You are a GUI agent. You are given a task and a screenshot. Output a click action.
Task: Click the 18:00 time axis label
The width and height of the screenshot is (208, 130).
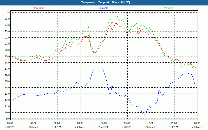click(x=150, y=123)
